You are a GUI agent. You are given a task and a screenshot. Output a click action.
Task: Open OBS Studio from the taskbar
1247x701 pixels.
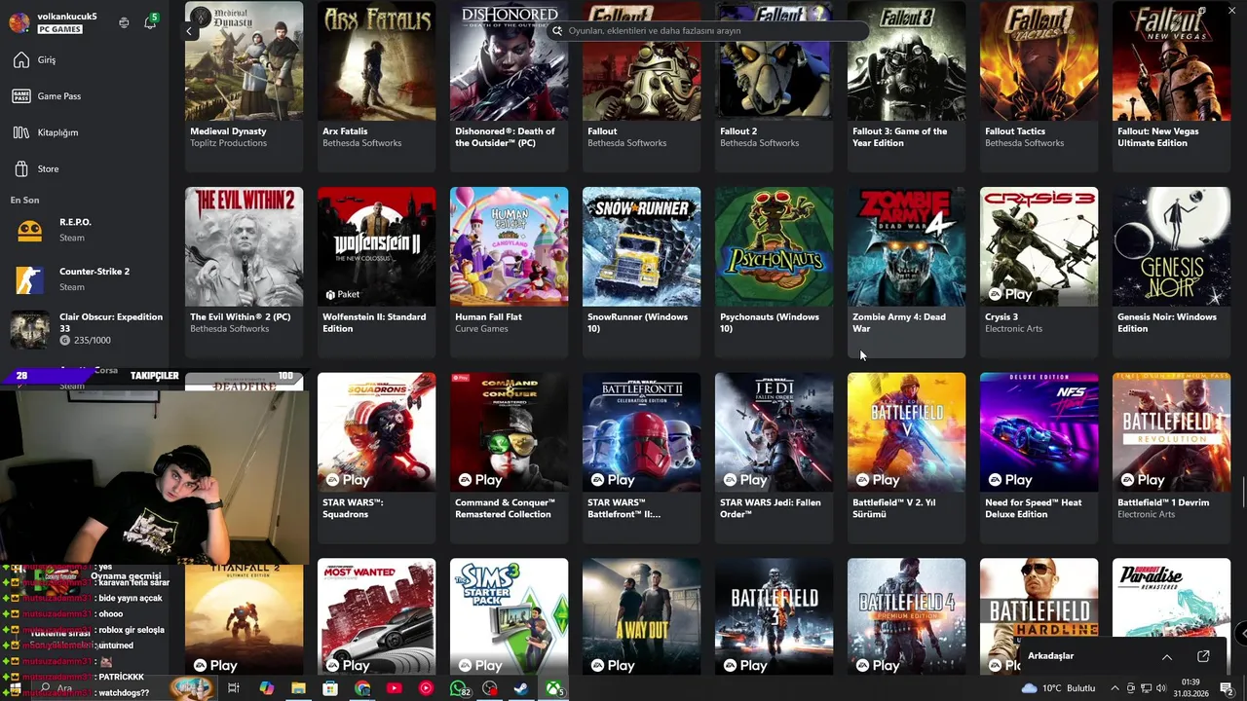[x=490, y=688]
